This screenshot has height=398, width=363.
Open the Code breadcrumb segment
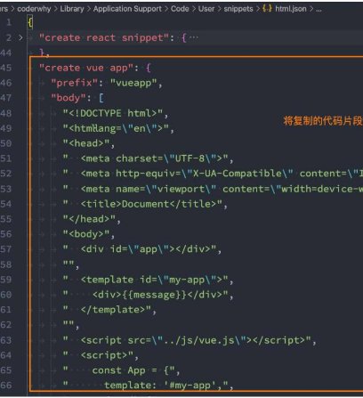click(x=180, y=9)
